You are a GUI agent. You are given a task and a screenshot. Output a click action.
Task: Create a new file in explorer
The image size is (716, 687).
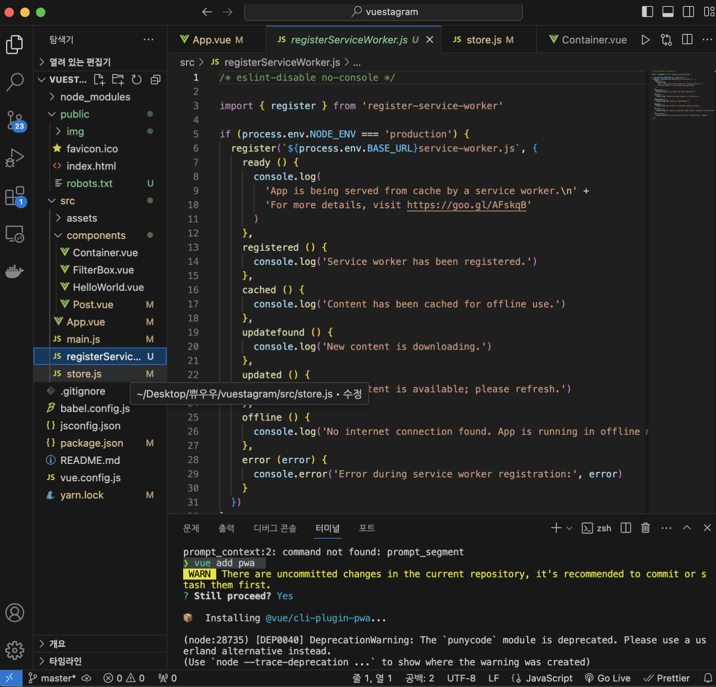click(x=99, y=79)
